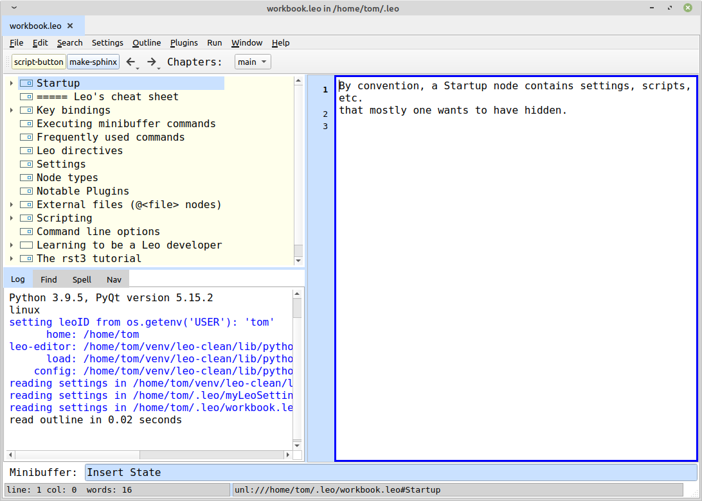Click the forward arrow navigation icon
702x501 pixels.
pos(152,62)
